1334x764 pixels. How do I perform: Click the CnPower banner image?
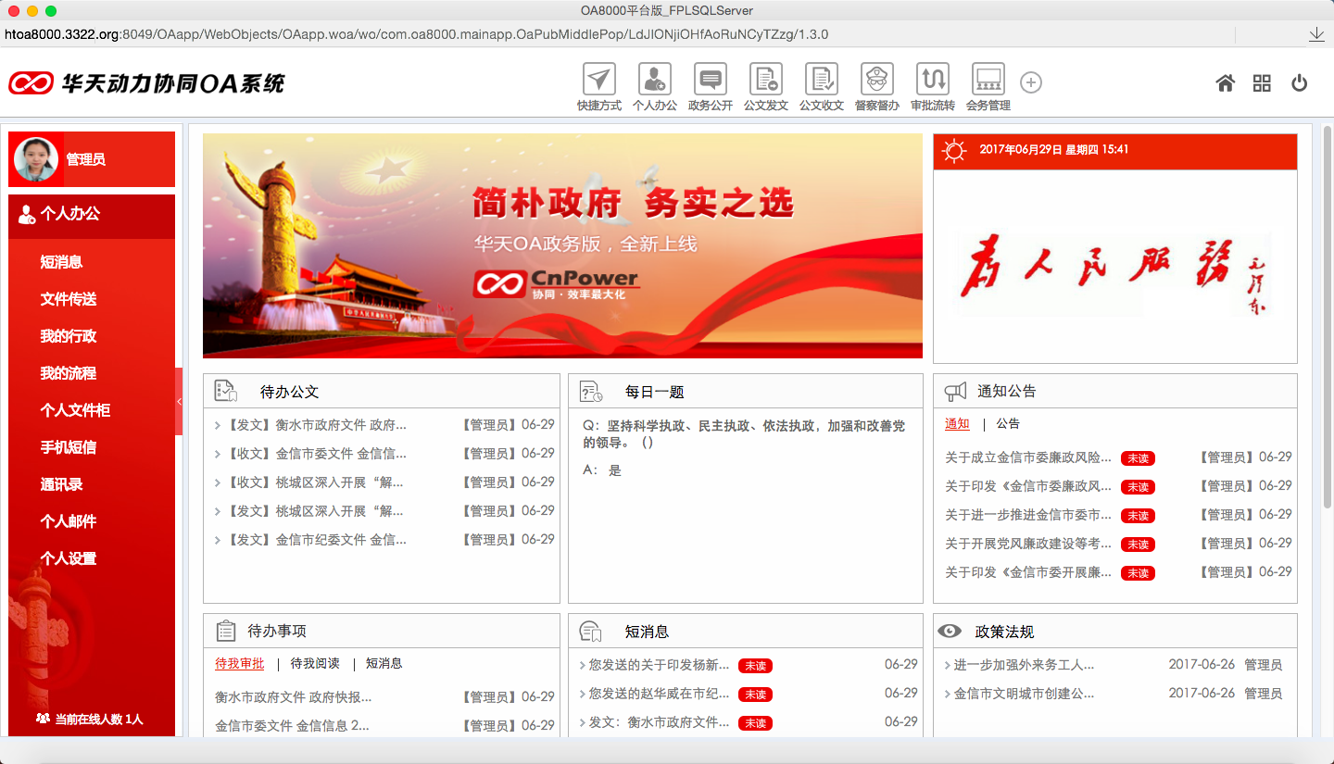[x=562, y=245]
